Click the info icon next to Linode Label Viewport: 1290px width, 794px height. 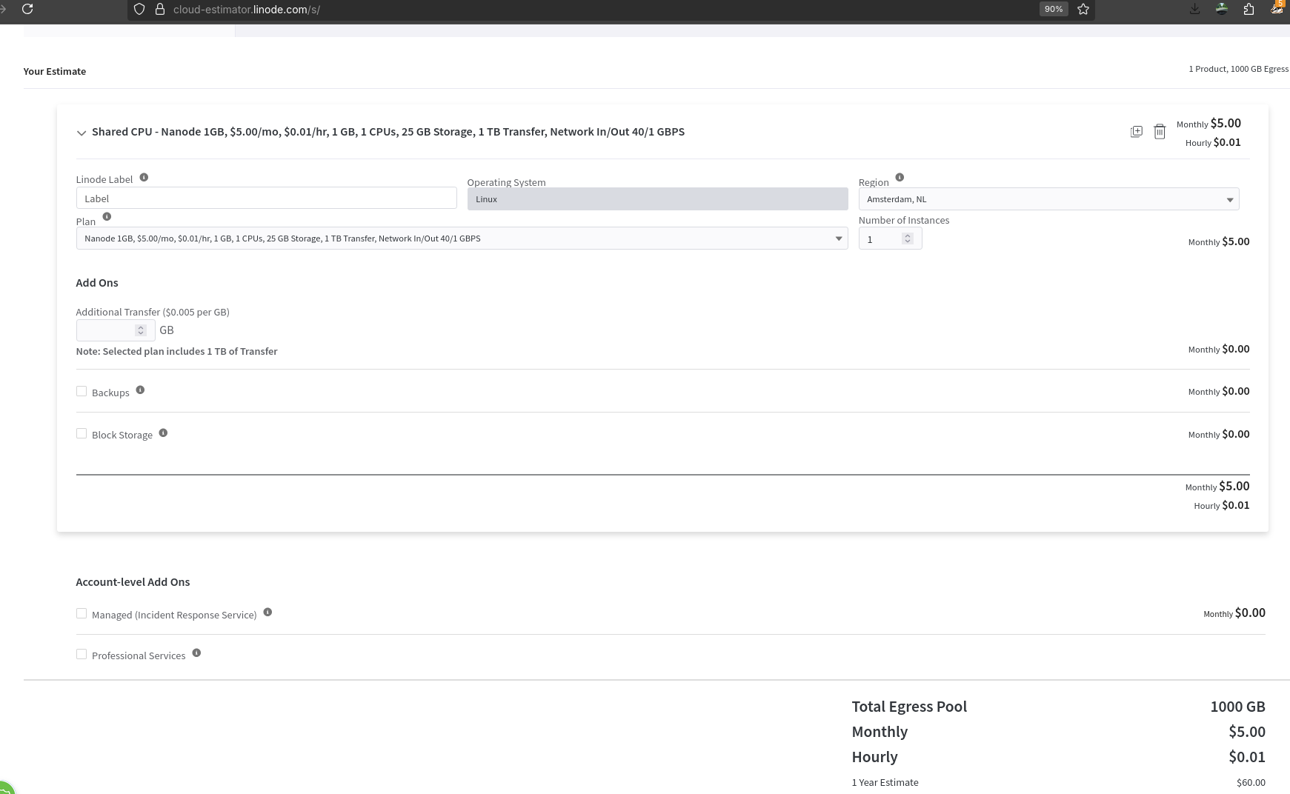tap(144, 178)
